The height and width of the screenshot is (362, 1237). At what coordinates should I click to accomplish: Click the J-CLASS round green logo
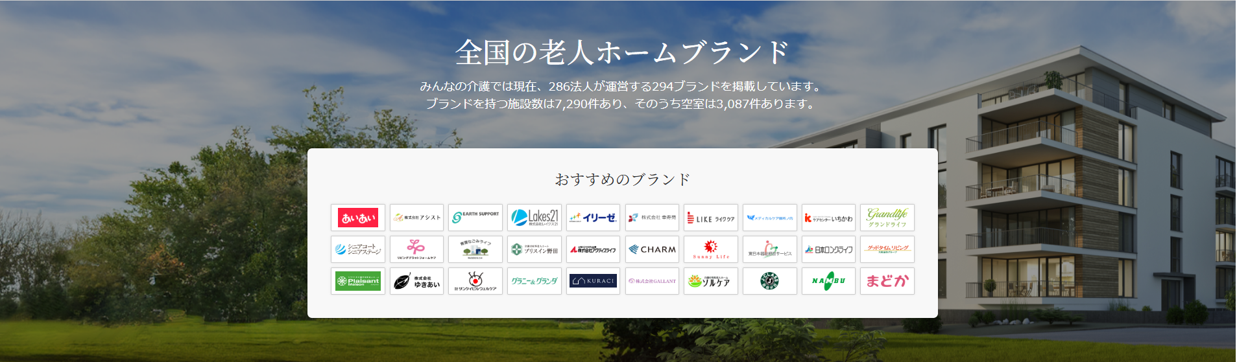click(x=770, y=281)
